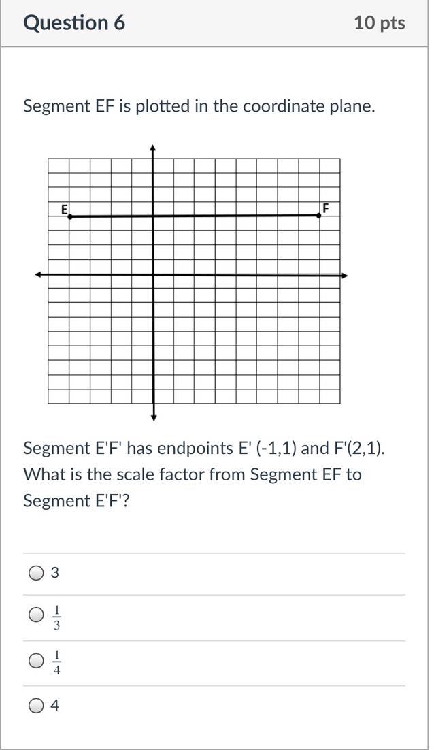434x750 pixels.
Task: Click the right arrowhead of the x-axis
Action: [344, 276]
